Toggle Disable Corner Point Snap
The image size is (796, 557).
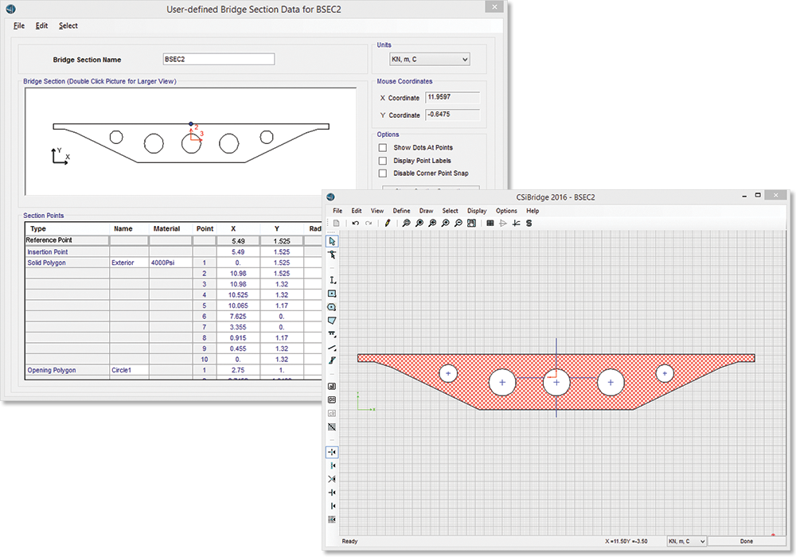tap(383, 173)
